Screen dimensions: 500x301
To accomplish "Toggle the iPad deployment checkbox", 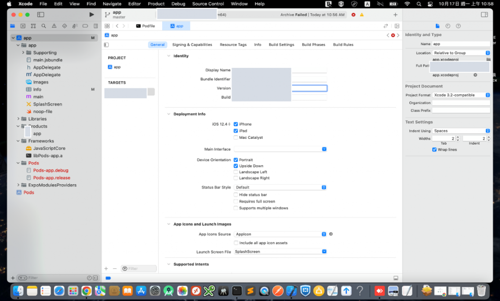I will pos(236,131).
